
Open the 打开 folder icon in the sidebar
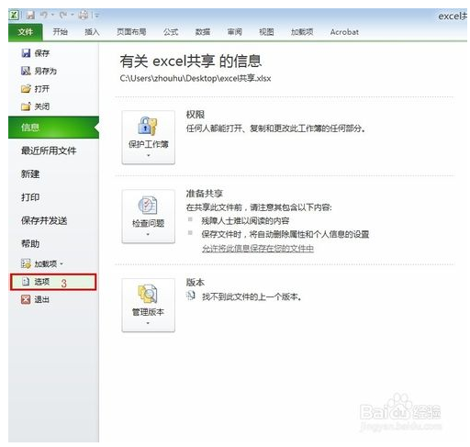(26, 89)
